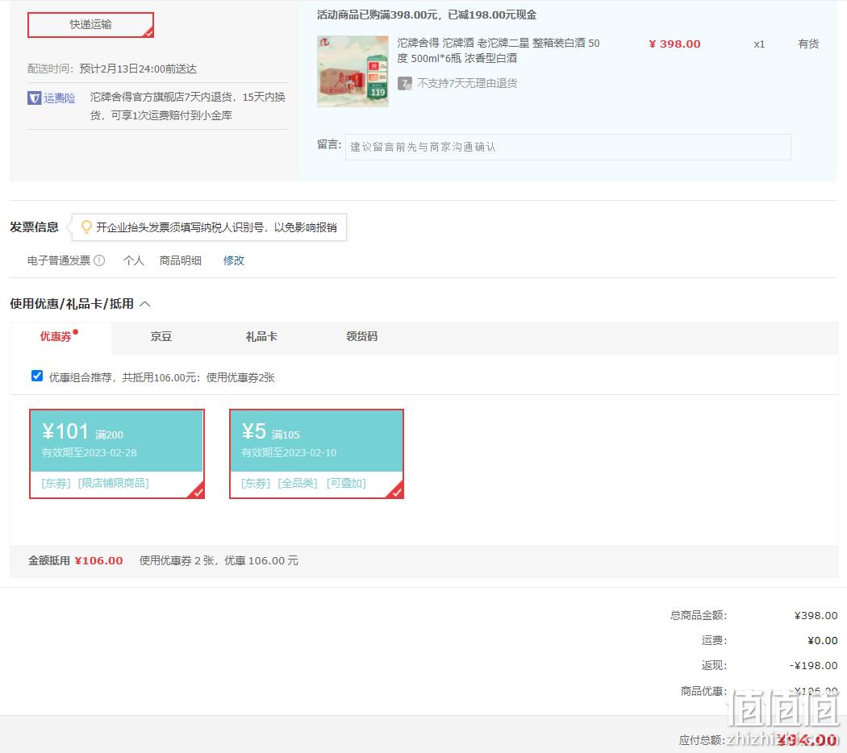Switch to the 优惠券 tab

pyautogui.click(x=60, y=336)
